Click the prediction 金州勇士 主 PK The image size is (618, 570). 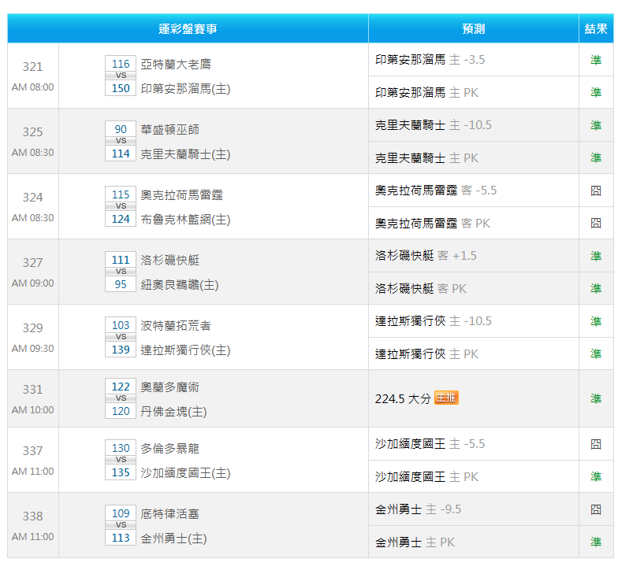coord(415,542)
